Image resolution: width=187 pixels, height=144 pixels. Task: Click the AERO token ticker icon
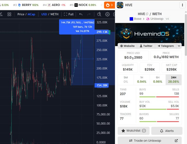[49, 5]
